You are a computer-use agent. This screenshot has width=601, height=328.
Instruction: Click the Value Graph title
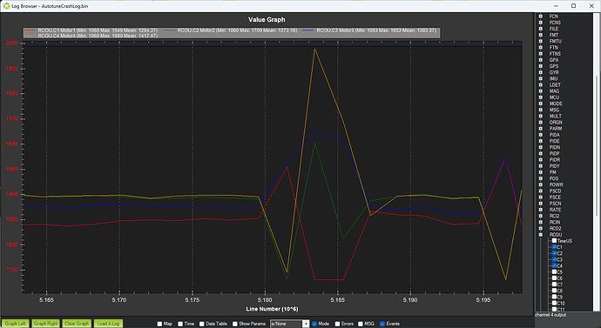tap(267, 19)
